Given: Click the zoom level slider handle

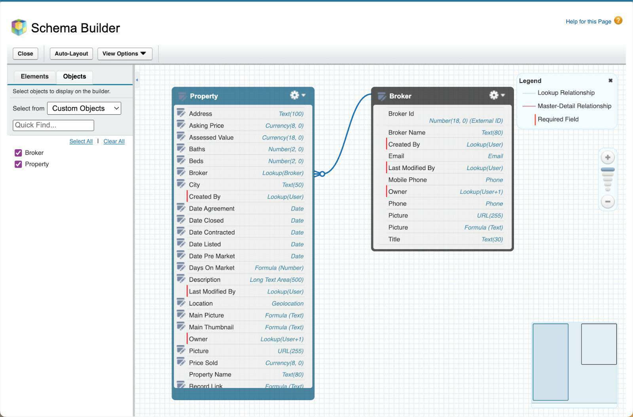Looking at the screenshot, I should pos(608,170).
